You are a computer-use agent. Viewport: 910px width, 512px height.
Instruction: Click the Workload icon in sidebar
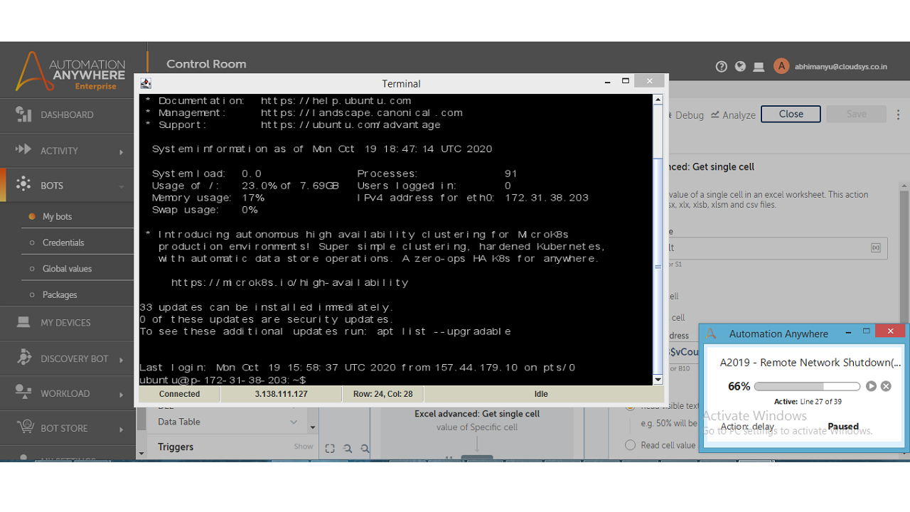pos(23,393)
